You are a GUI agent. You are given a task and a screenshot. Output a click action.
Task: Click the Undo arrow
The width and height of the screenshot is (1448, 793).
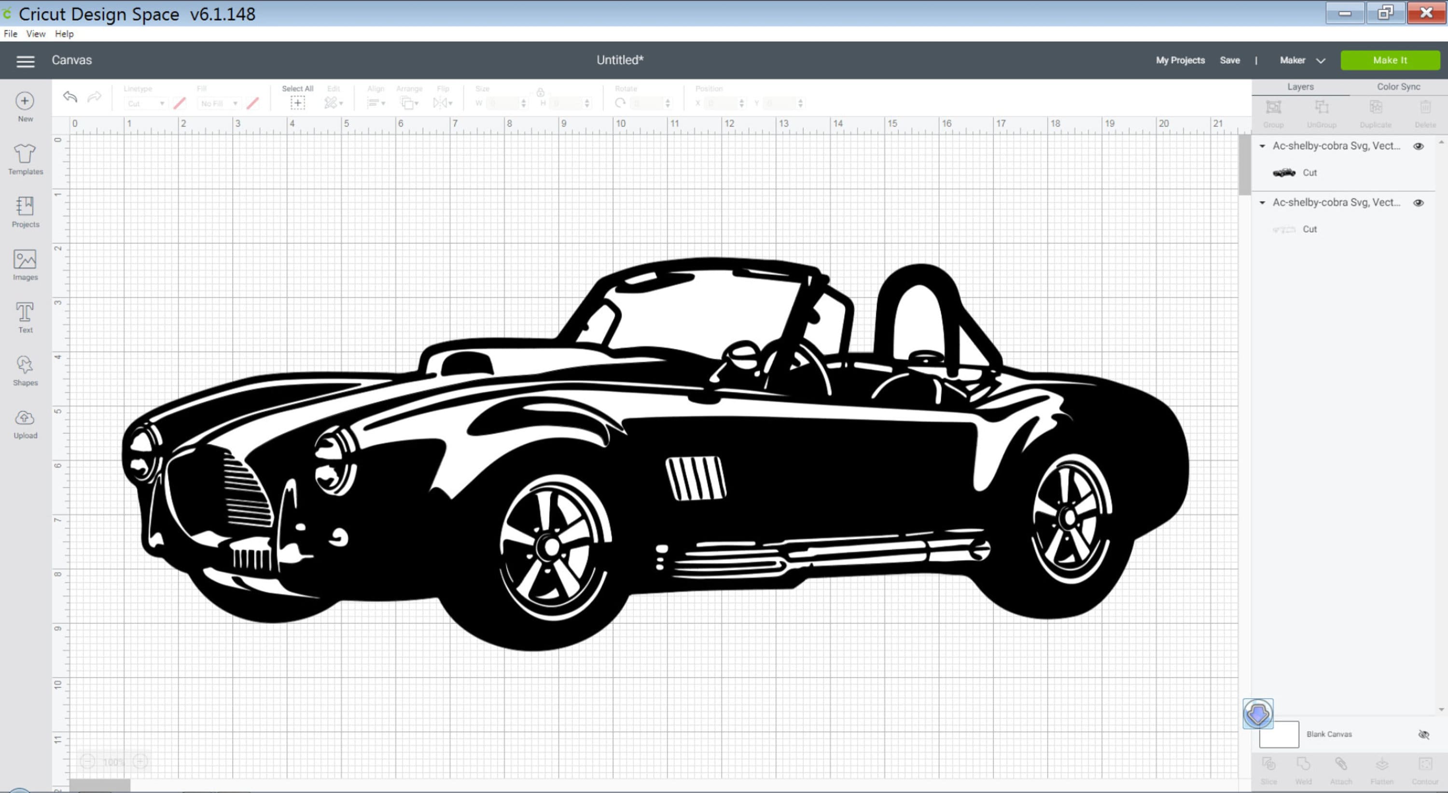tap(70, 96)
